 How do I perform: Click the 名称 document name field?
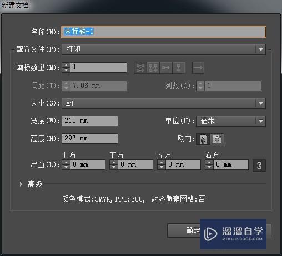[x=164, y=32]
